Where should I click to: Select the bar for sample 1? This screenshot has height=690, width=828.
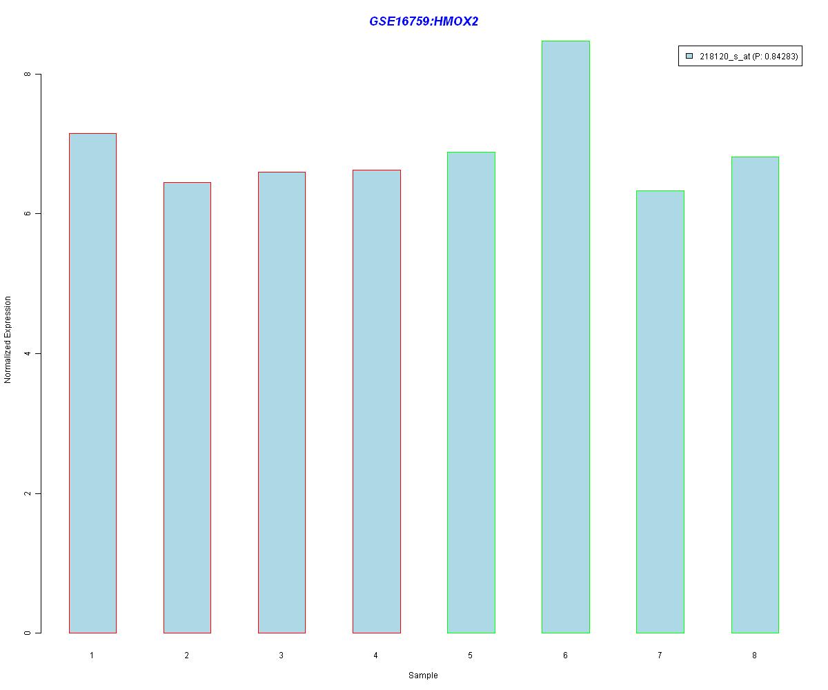(x=92, y=383)
